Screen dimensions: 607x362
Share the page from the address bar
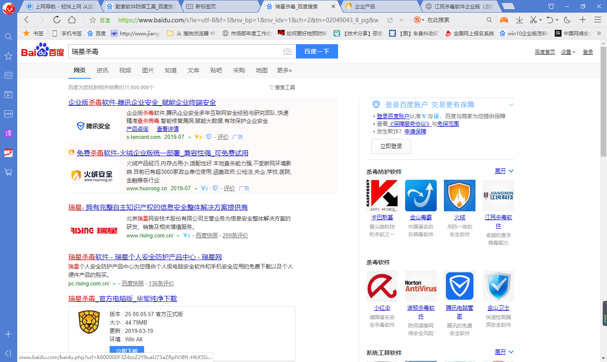coord(390,20)
